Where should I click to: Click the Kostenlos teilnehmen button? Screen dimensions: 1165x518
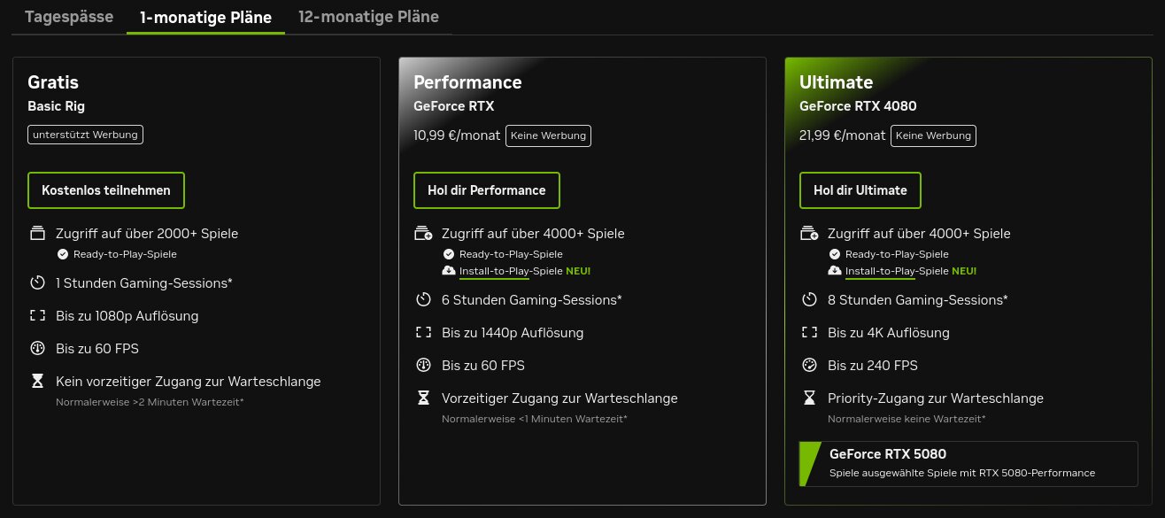(105, 189)
